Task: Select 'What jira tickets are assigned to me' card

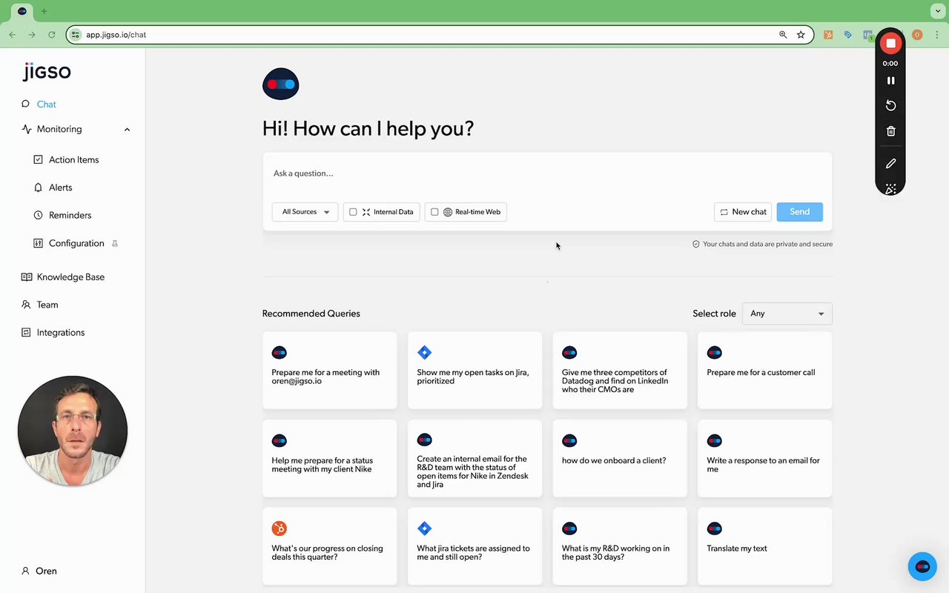Action: 474,546
